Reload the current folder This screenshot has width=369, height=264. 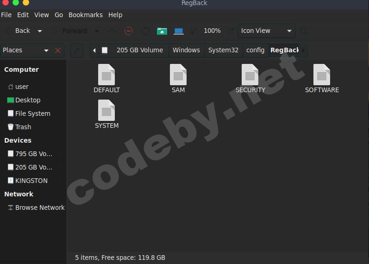coord(145,31)
